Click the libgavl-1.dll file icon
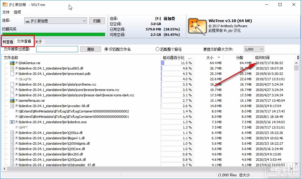 point(12,138)
